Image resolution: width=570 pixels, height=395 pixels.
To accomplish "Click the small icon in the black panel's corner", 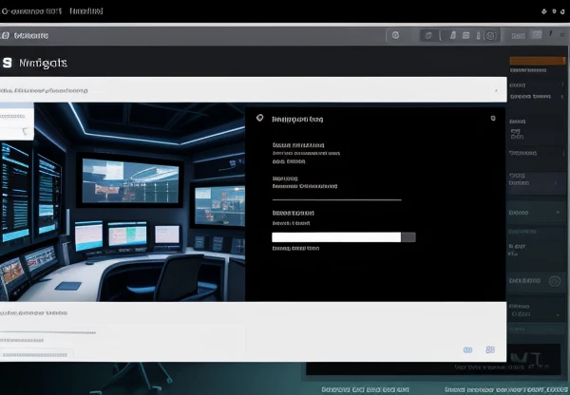I will click(493, 118).
